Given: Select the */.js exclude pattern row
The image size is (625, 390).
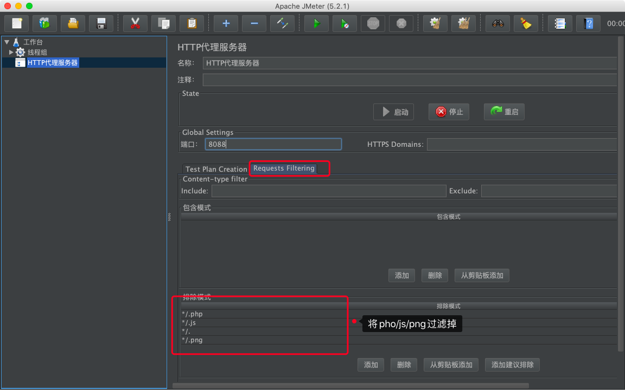Looking at the screenshot, I should 399,323.
